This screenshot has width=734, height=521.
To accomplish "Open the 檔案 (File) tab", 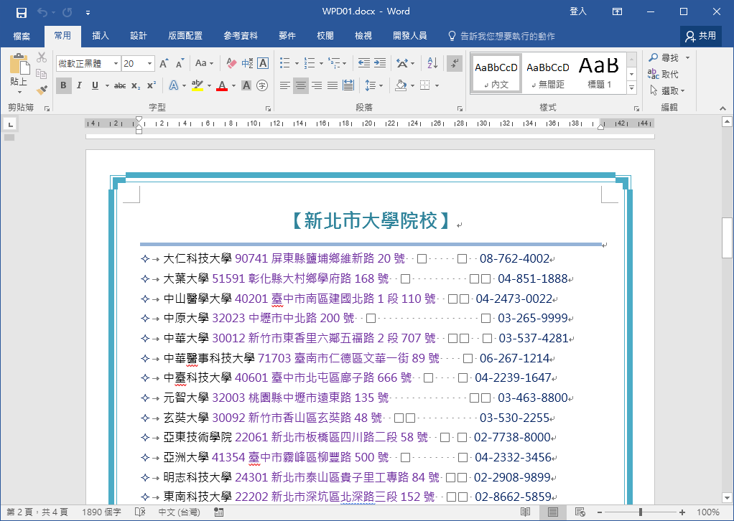I will pyautogui.click(x=22, y=36).
